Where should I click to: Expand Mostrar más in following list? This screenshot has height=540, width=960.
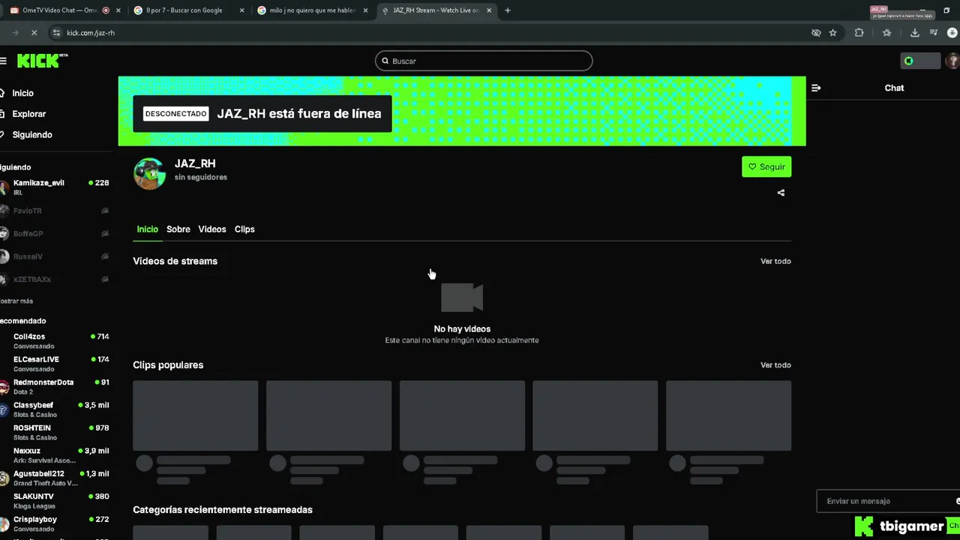coord(16,301)
